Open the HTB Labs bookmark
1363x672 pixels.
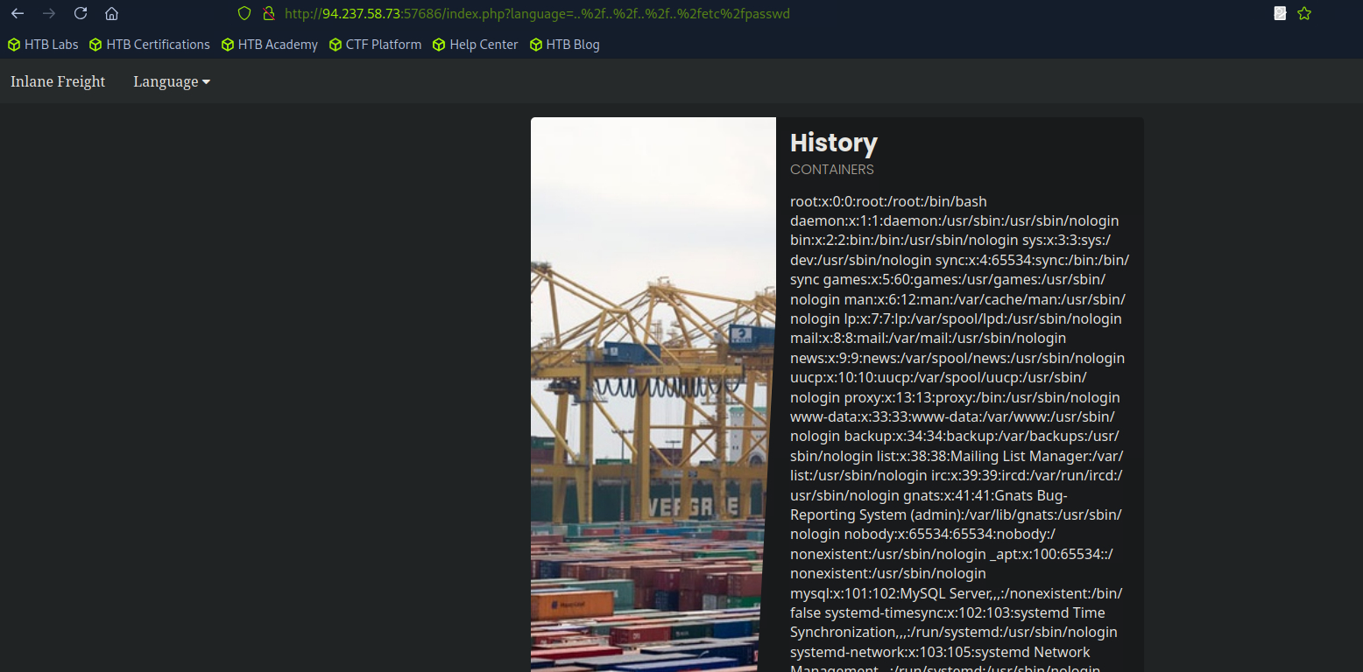pos(43,45)
